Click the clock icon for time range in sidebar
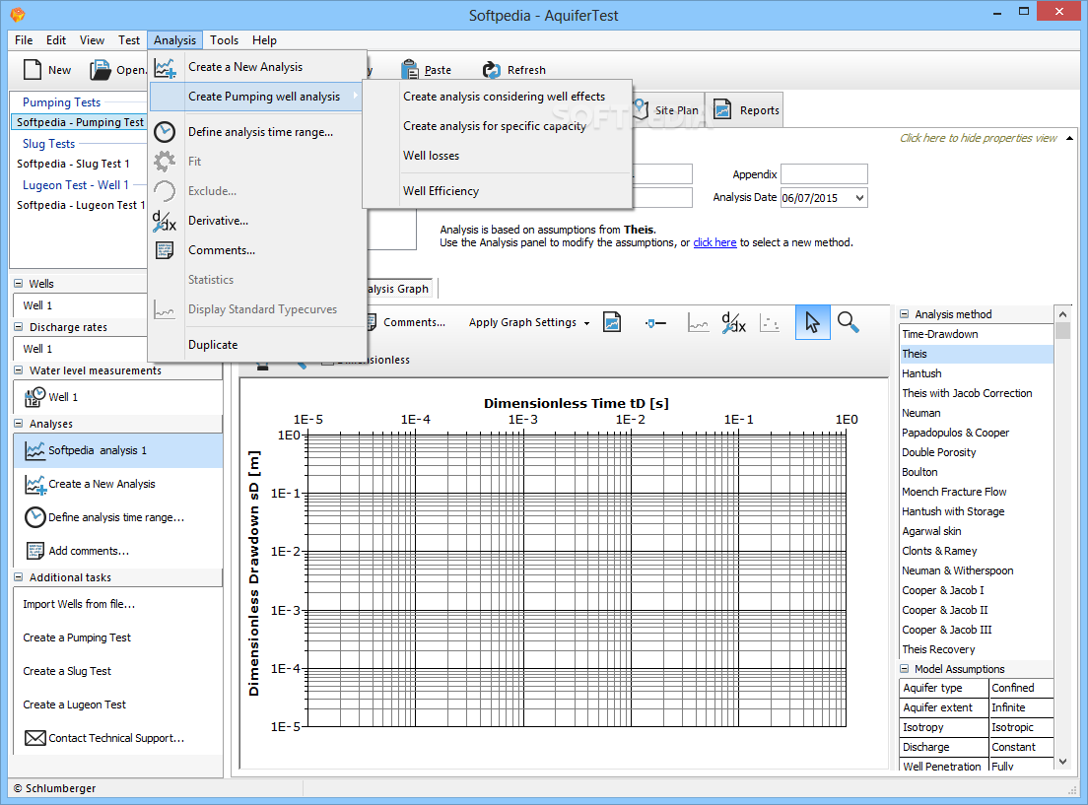This screenshot has width=1088, height=805. (34, 517)
